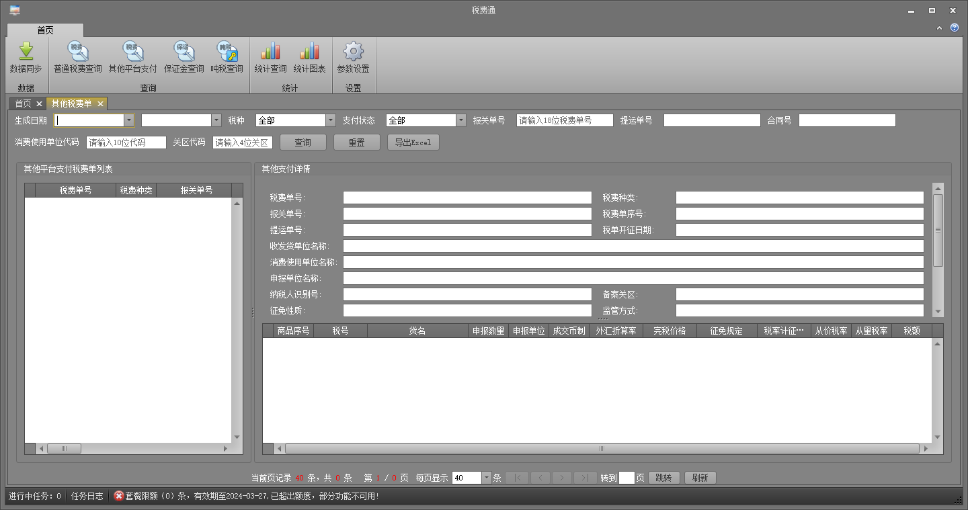Image resolution: width=968 pixels, height=510 pixels.
Task: Click the goods table horizontal scrollbar
Action: (x=602, y=448)
